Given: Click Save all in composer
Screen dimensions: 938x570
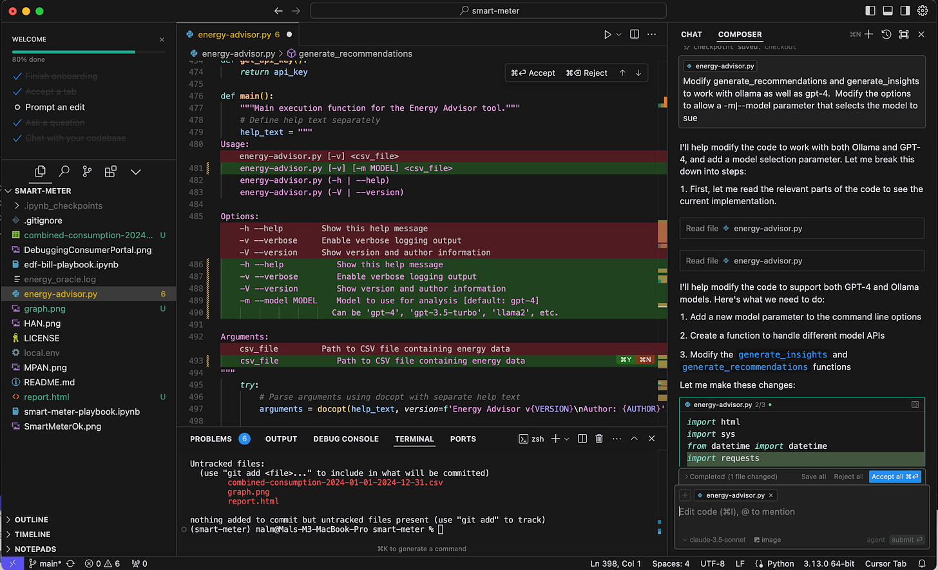Looking at the screenshot, I should coord(814,477).
